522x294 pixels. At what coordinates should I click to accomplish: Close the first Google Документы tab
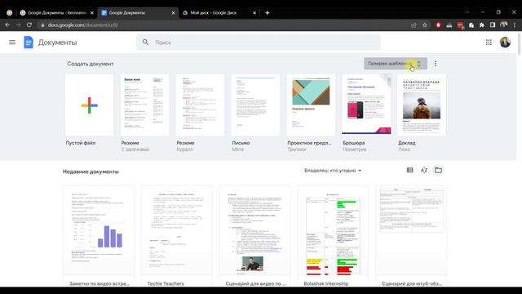92,13
